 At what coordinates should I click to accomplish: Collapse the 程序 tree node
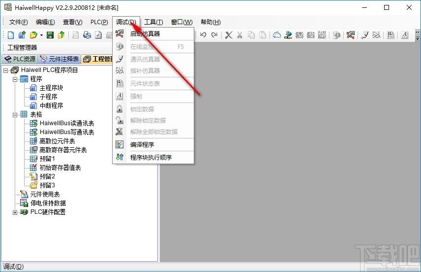[15, 79]
